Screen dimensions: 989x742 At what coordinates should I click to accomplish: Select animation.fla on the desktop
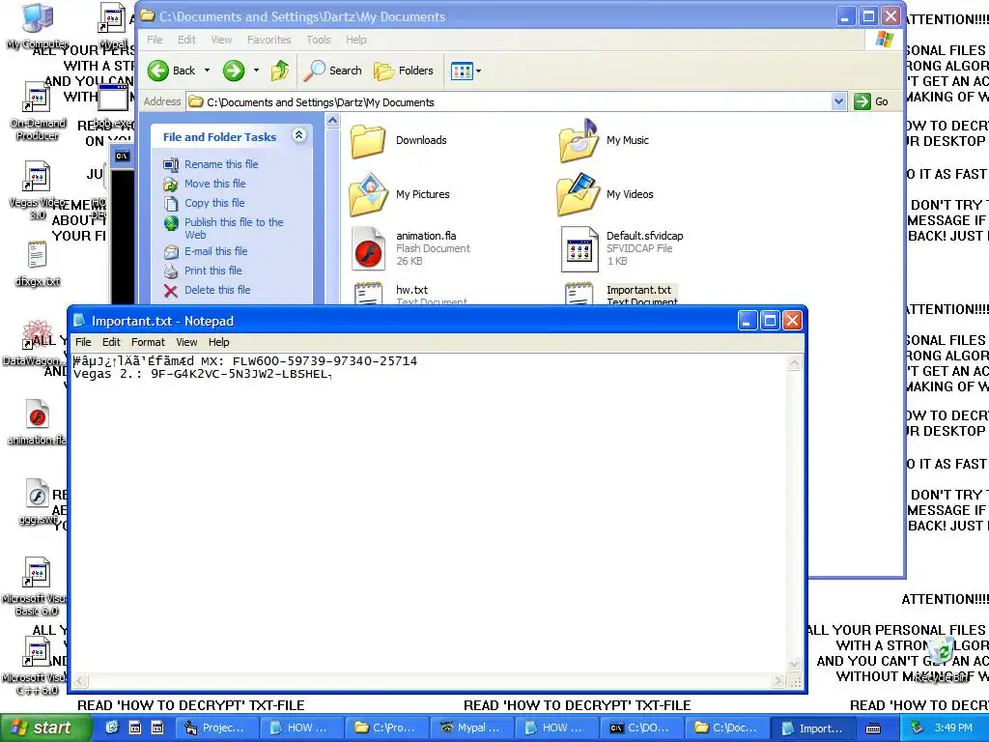[x=38, y=421]
